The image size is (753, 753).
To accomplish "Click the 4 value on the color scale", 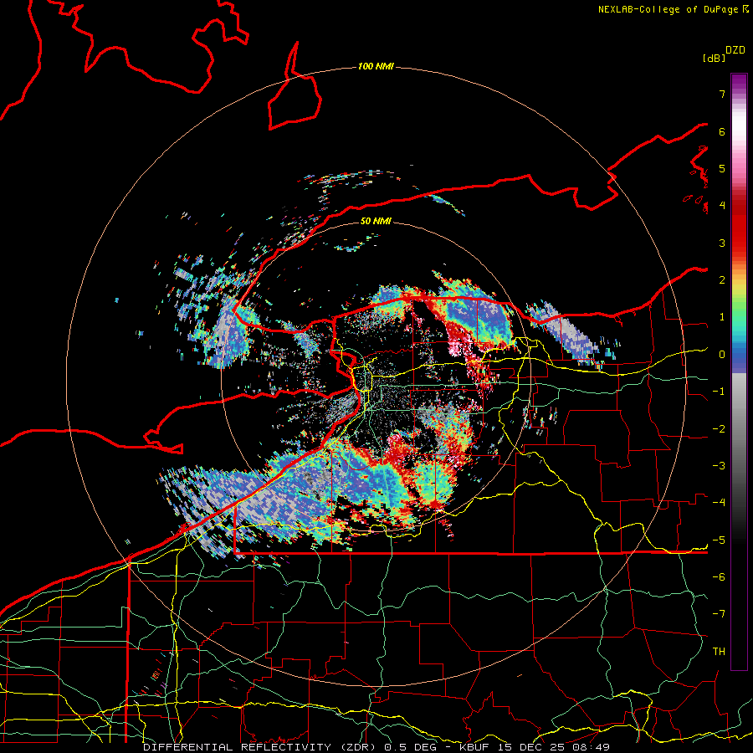I will click(722, 206).
